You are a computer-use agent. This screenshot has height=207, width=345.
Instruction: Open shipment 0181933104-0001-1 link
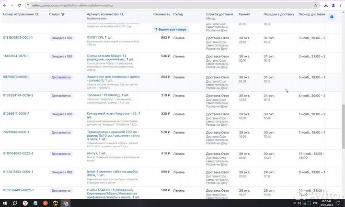coord(18,37)
